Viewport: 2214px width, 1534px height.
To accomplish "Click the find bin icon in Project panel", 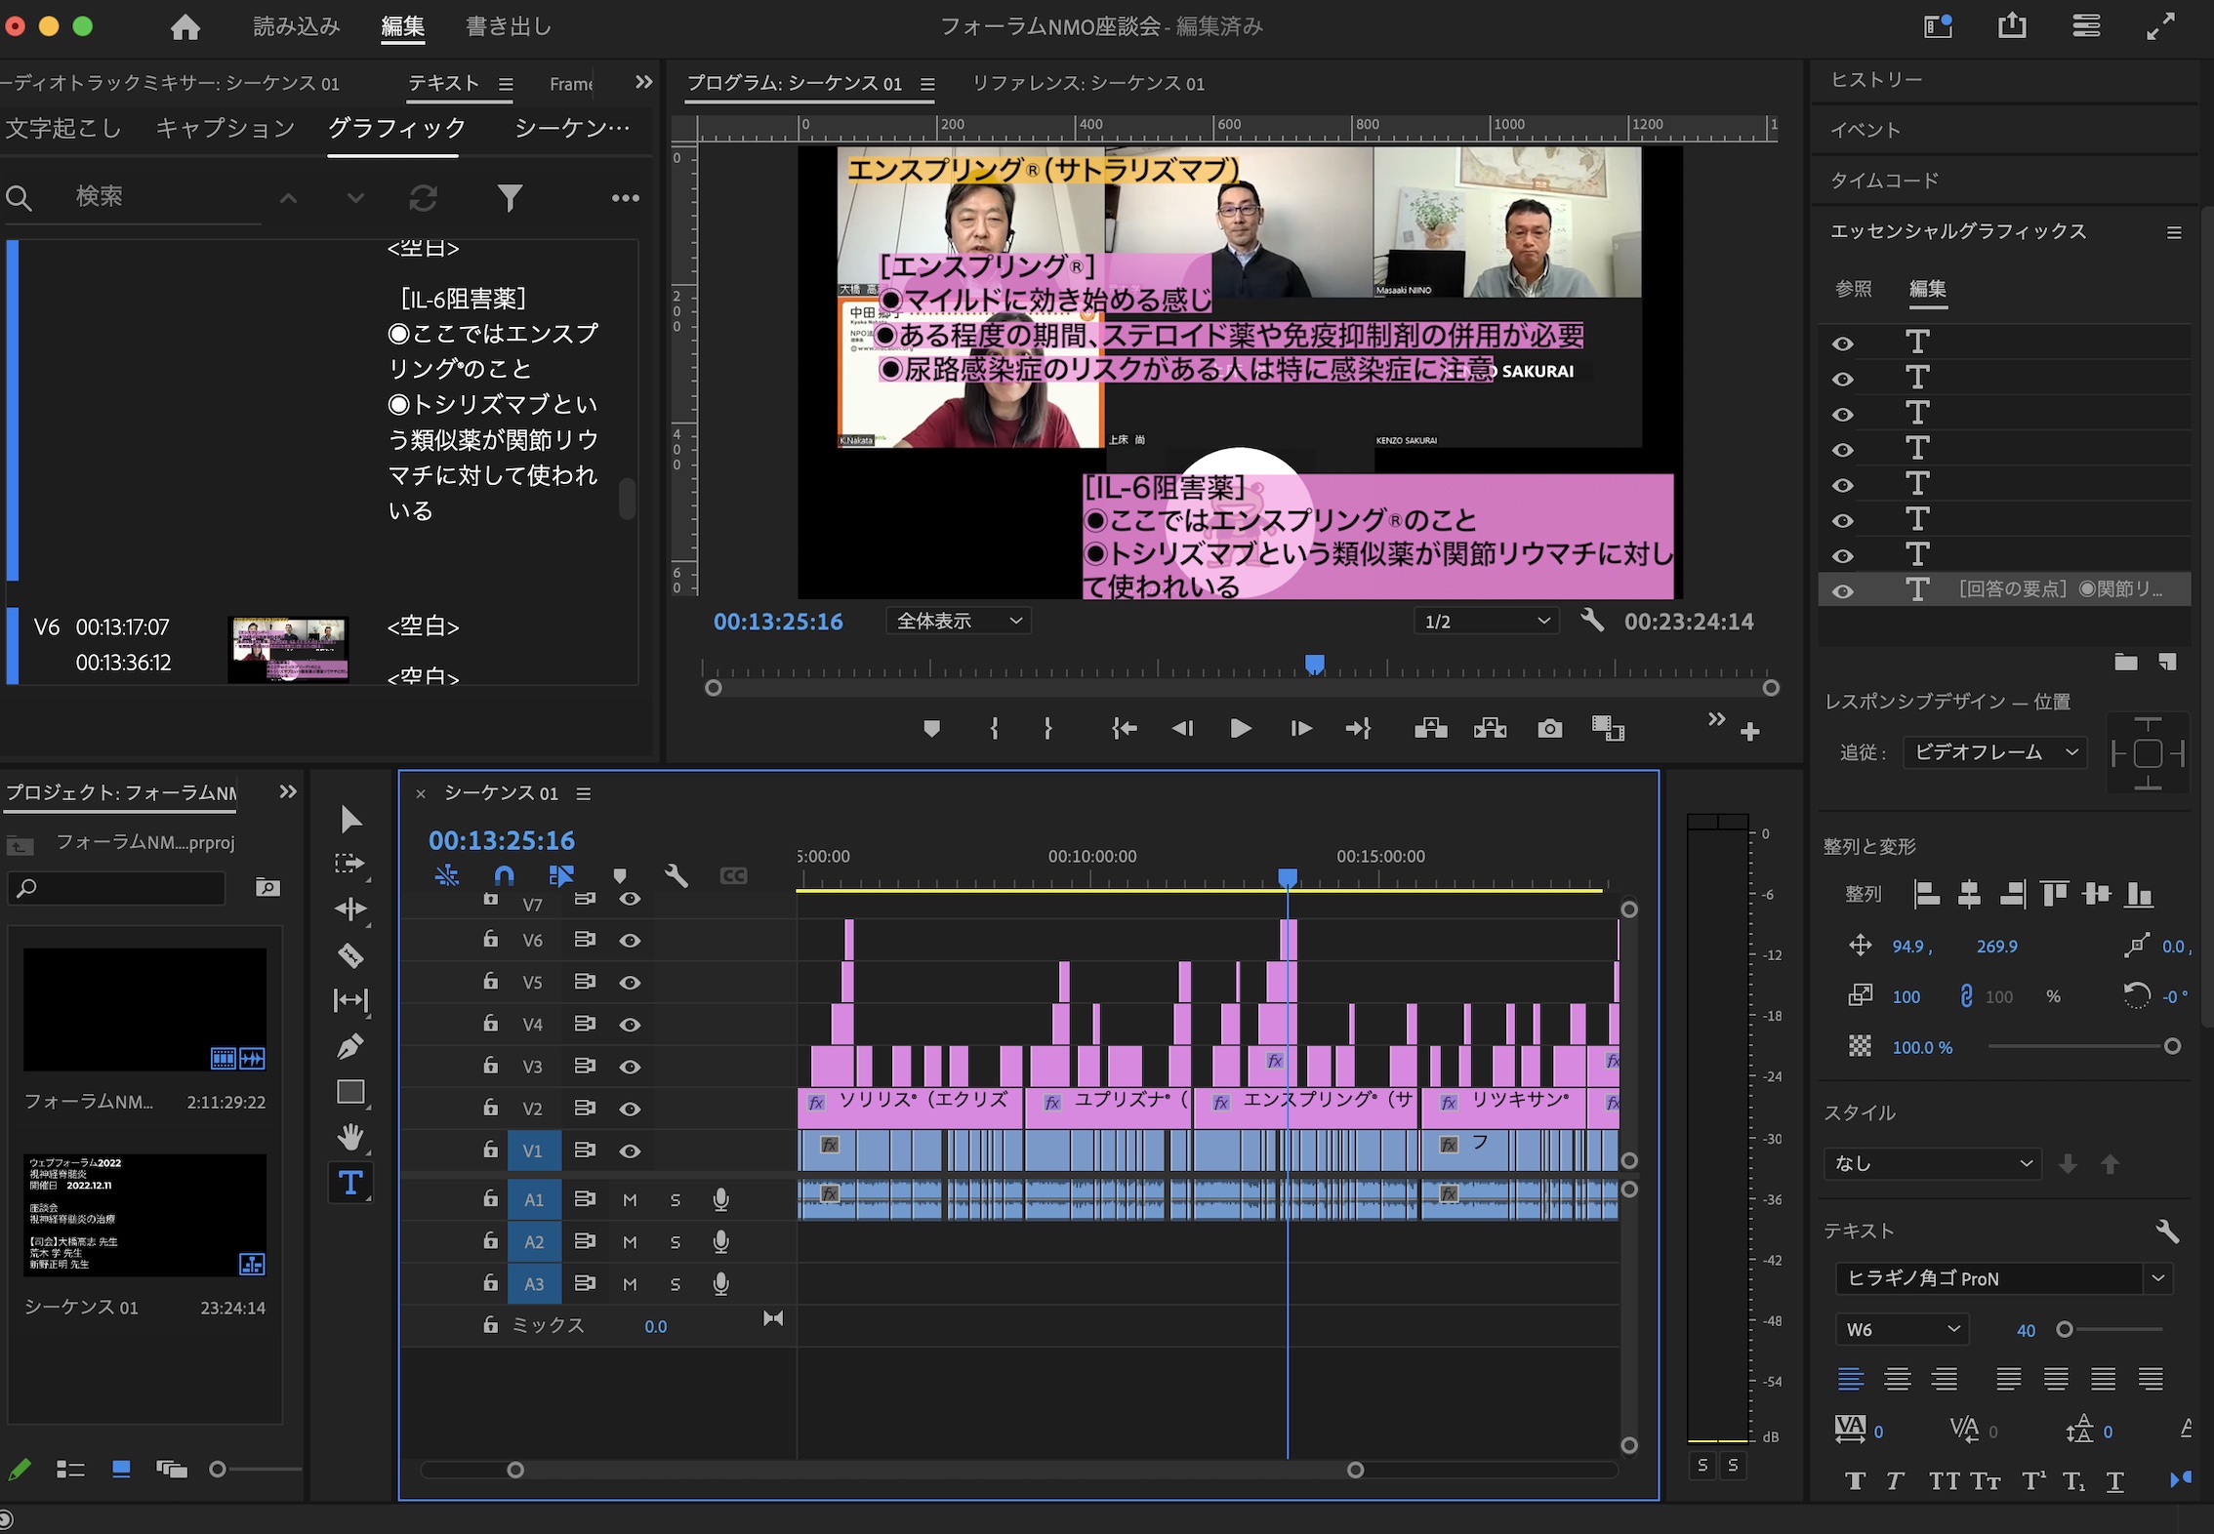I will click(x=267, y=888).
